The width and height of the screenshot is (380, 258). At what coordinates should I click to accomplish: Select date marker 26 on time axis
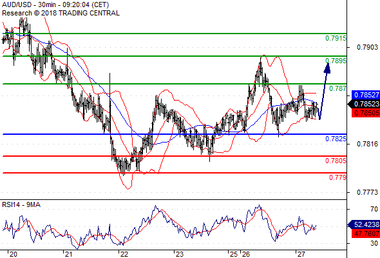246,254
